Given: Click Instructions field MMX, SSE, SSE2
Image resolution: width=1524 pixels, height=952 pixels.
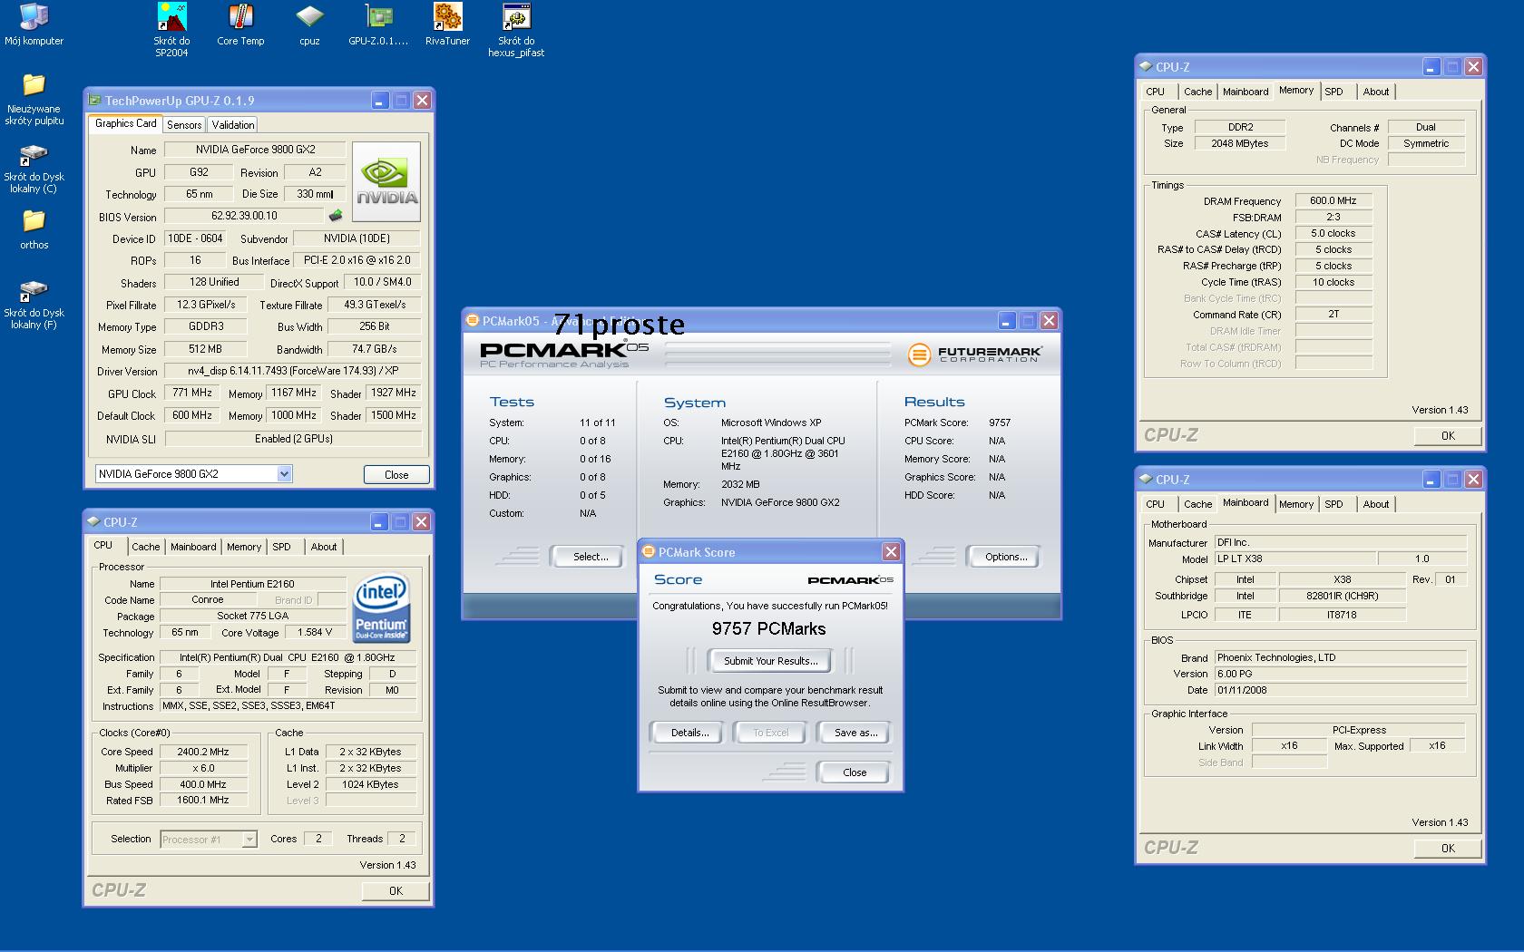Looking at the screenshot, I should point(288,705).
